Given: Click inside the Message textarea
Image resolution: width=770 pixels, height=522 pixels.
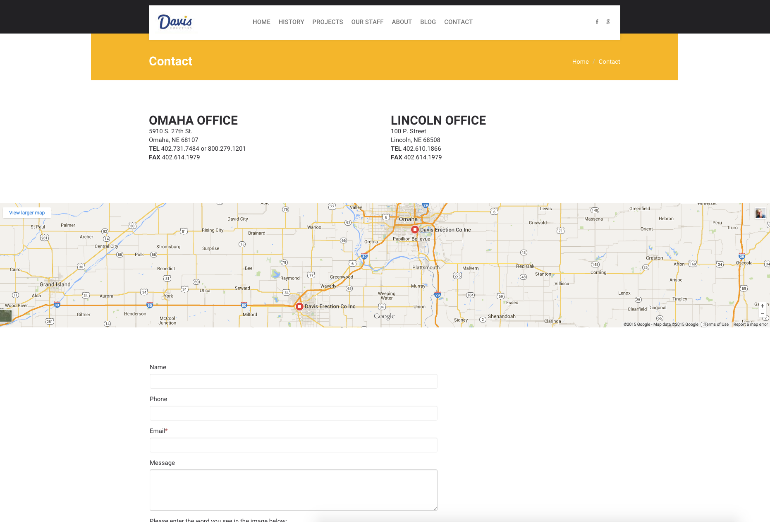Looking at the screenshot, I should click(x=293, y=490).
